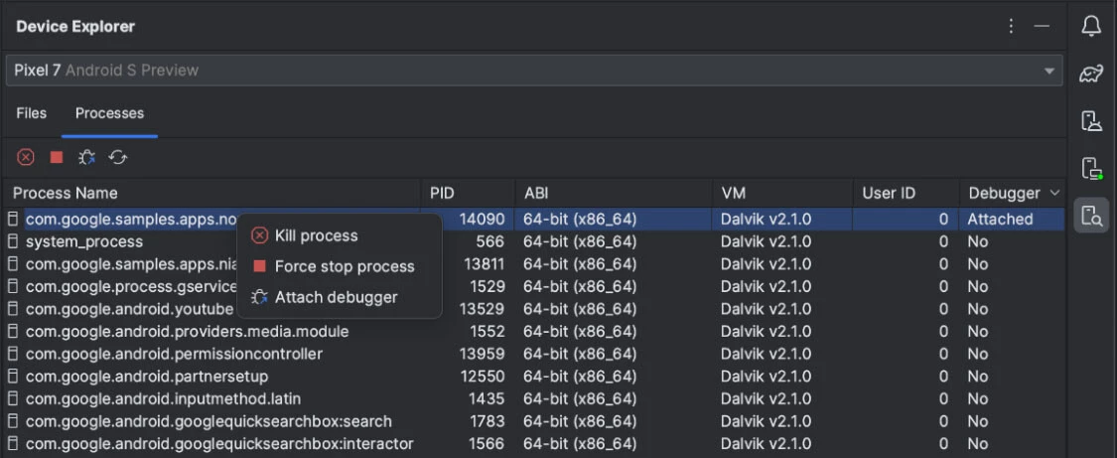
Task: Open the Notifications bell in sidebar
Action: (x=1091, y=27)
